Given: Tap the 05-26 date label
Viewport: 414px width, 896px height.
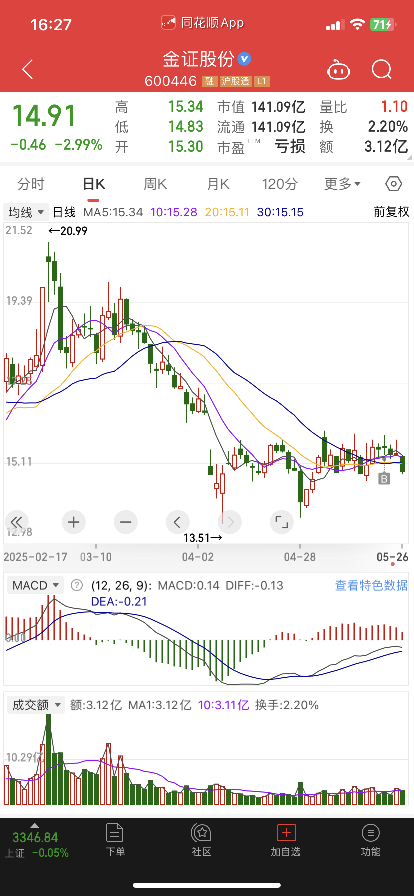Looking at the screenshot, I should (x=392, y=557).
